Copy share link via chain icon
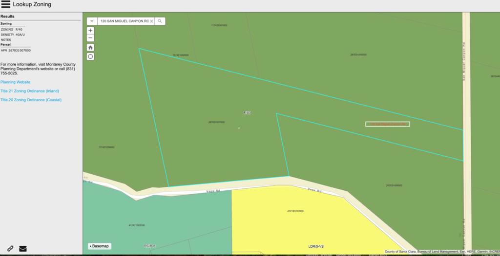The width and height of the screenshot is (500, 256). [10, 249]
